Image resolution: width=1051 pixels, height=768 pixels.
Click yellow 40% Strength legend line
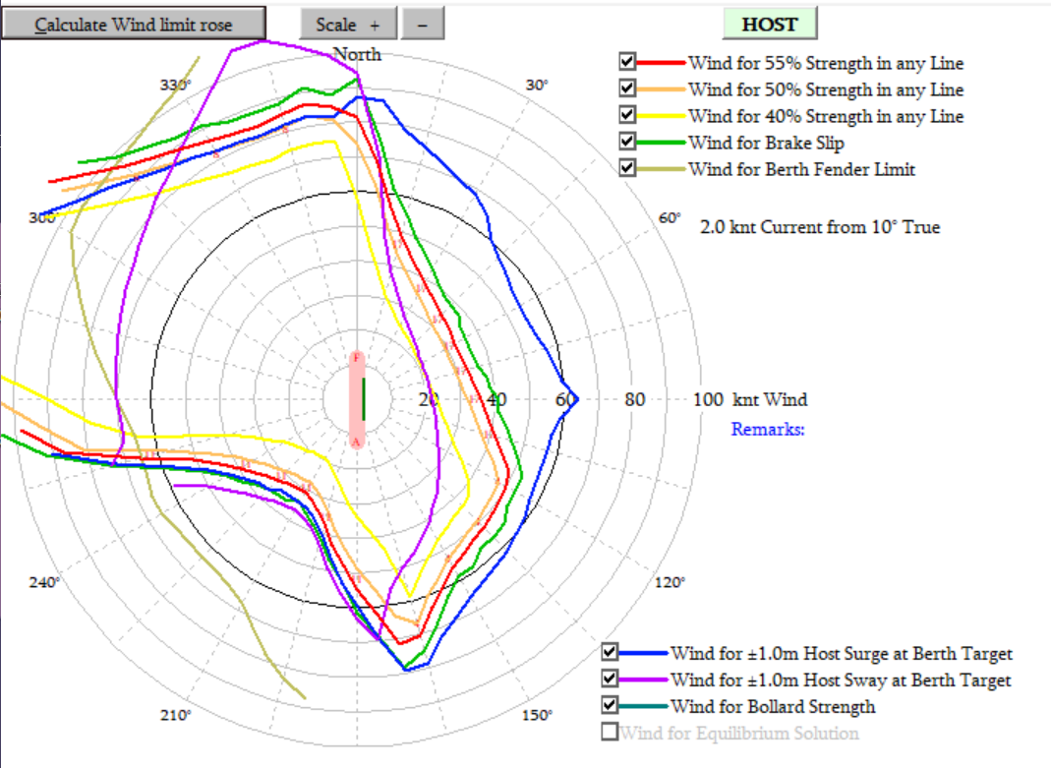(661, 116)
